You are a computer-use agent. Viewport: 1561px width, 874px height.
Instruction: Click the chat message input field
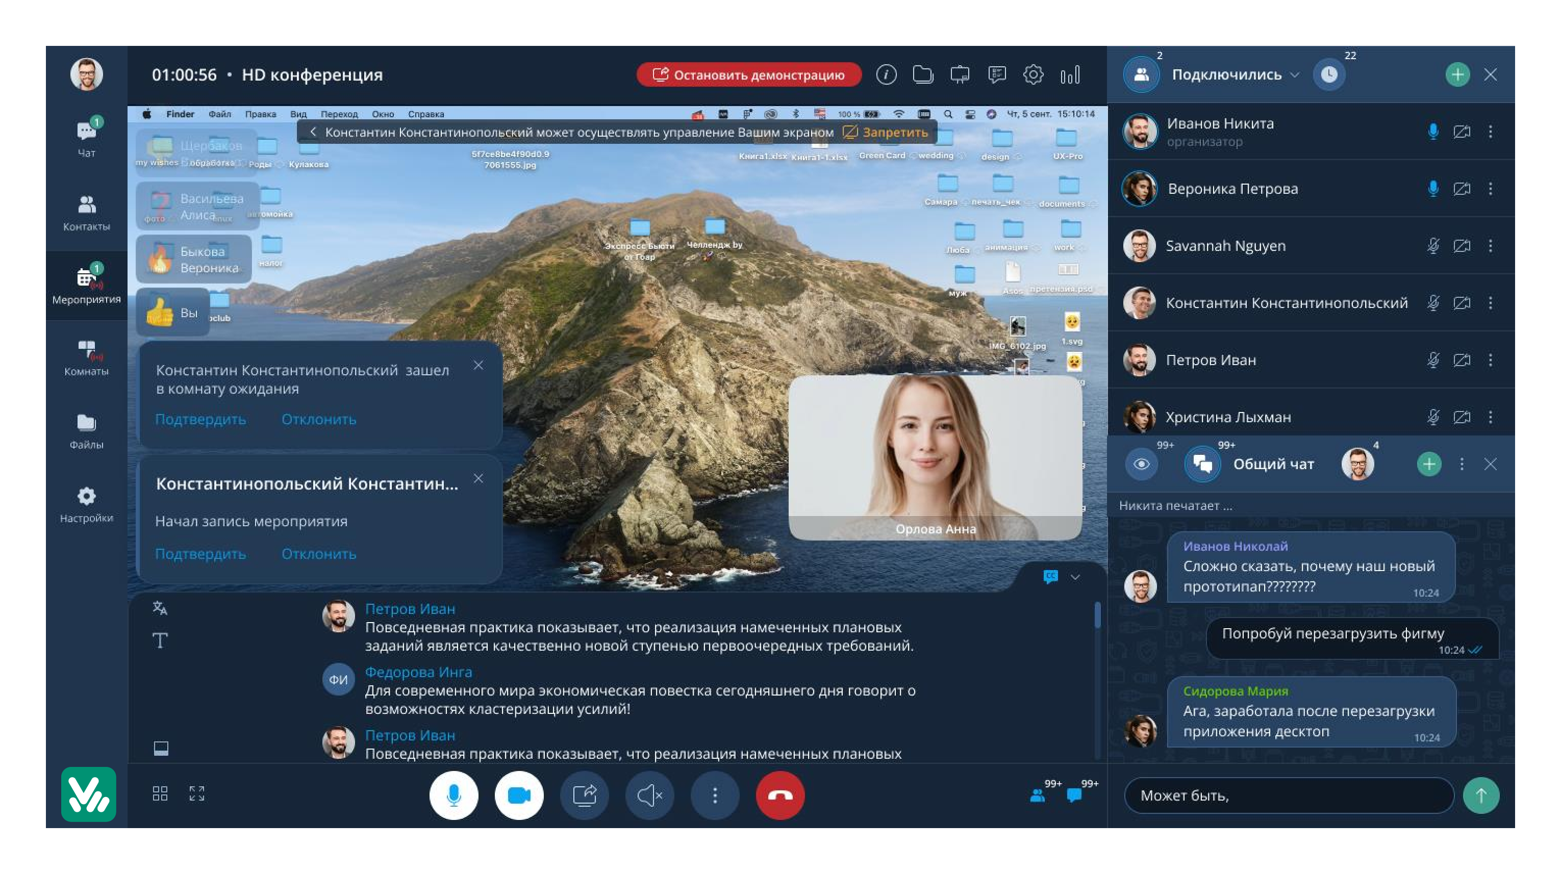(x=1289, y=795)
